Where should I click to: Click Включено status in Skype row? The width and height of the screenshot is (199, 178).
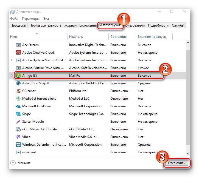coord(118,114)
